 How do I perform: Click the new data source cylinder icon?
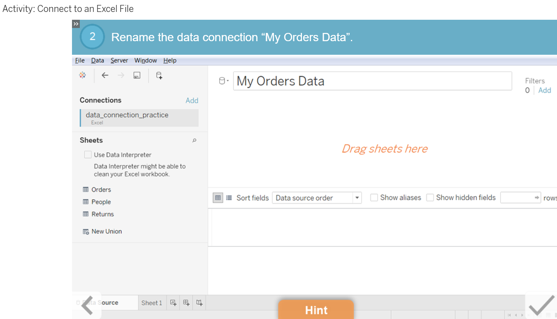tap(159, 75)
